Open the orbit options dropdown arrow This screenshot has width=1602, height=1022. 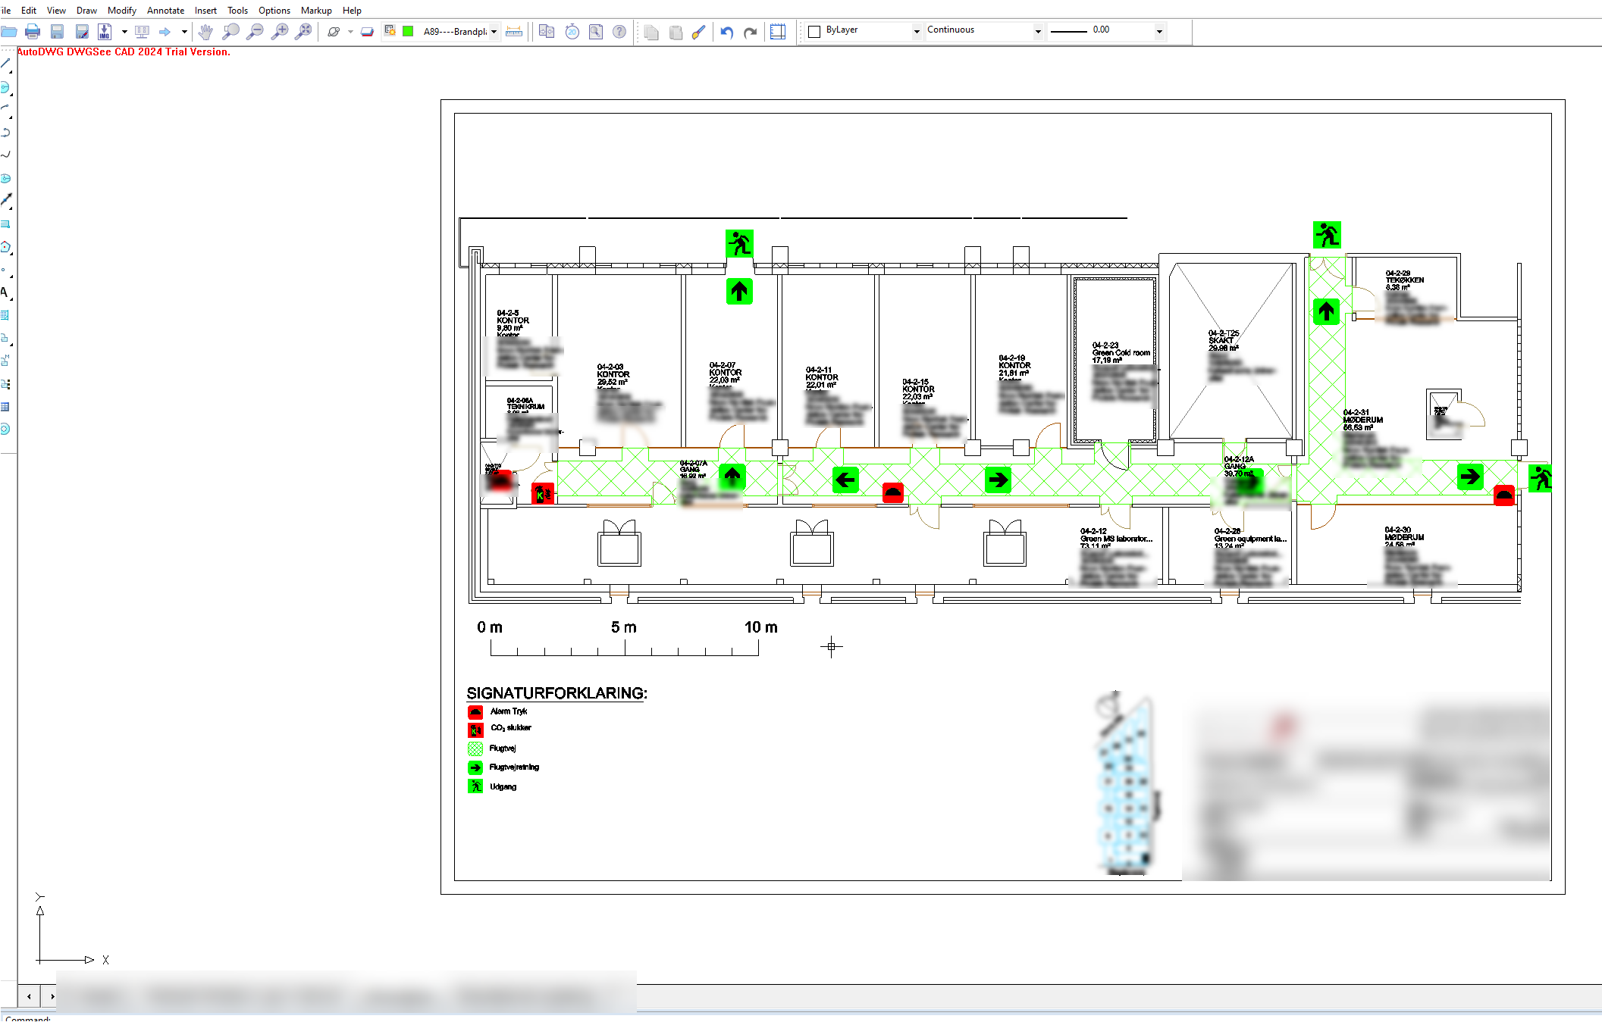click(x=350, y=32)
